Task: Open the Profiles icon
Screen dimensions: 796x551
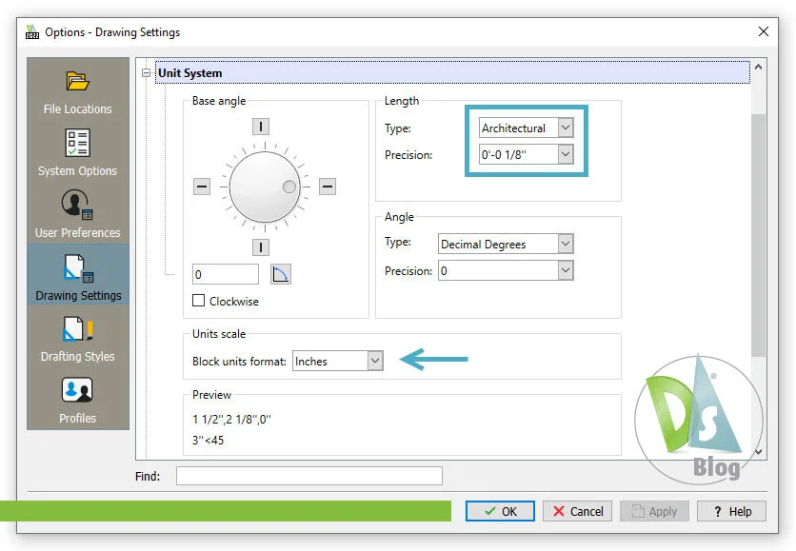Action: [x=77, y=391]
